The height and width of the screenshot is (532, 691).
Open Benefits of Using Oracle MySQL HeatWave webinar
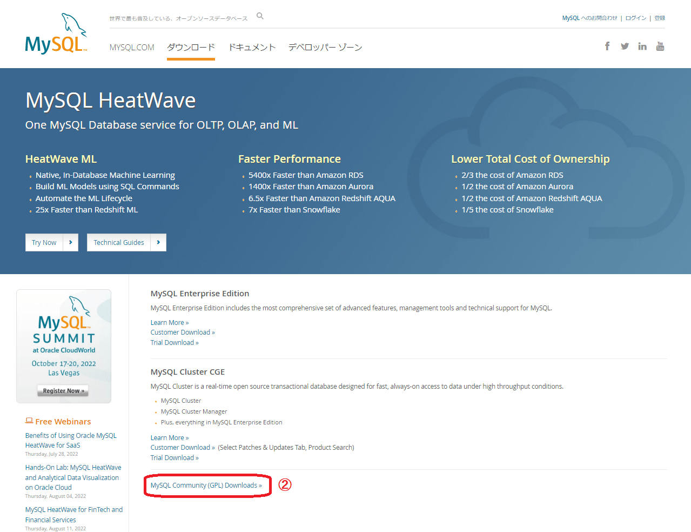(71, 440)
